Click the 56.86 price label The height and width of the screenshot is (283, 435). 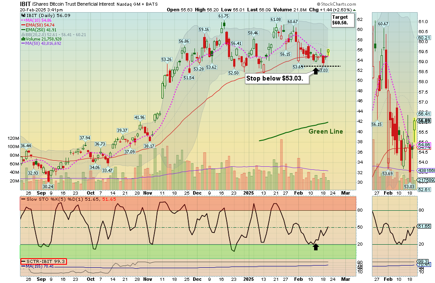click(184, 41)
